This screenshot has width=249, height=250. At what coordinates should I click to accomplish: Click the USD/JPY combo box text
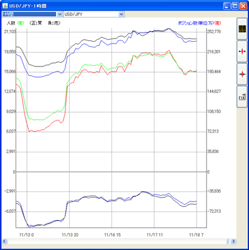coord(73,14)
